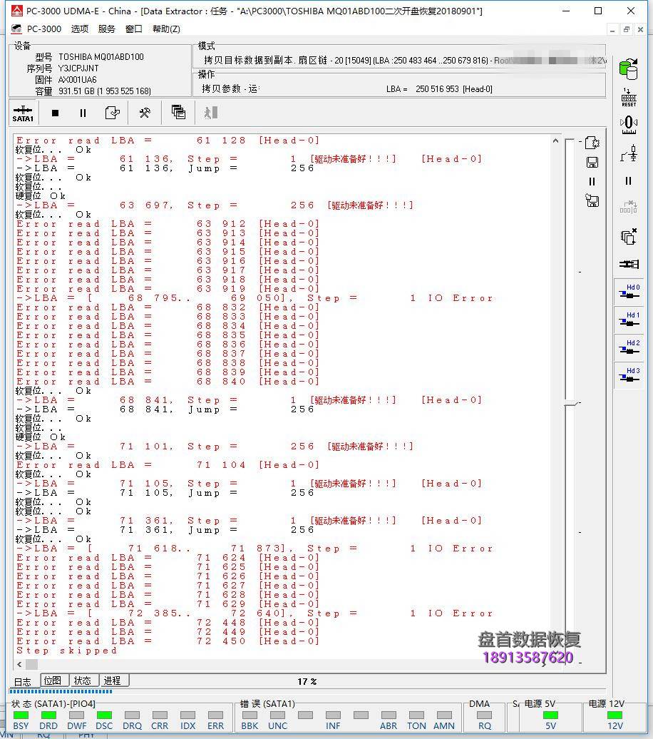
Task: Click the delete sector copies icon
Action: (628, 236)
